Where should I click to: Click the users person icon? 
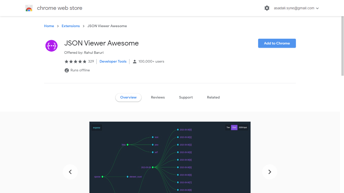click(x=135, y=62)
